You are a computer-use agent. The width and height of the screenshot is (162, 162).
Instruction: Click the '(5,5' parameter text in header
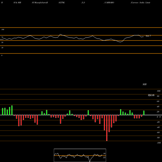coord(83,3)
